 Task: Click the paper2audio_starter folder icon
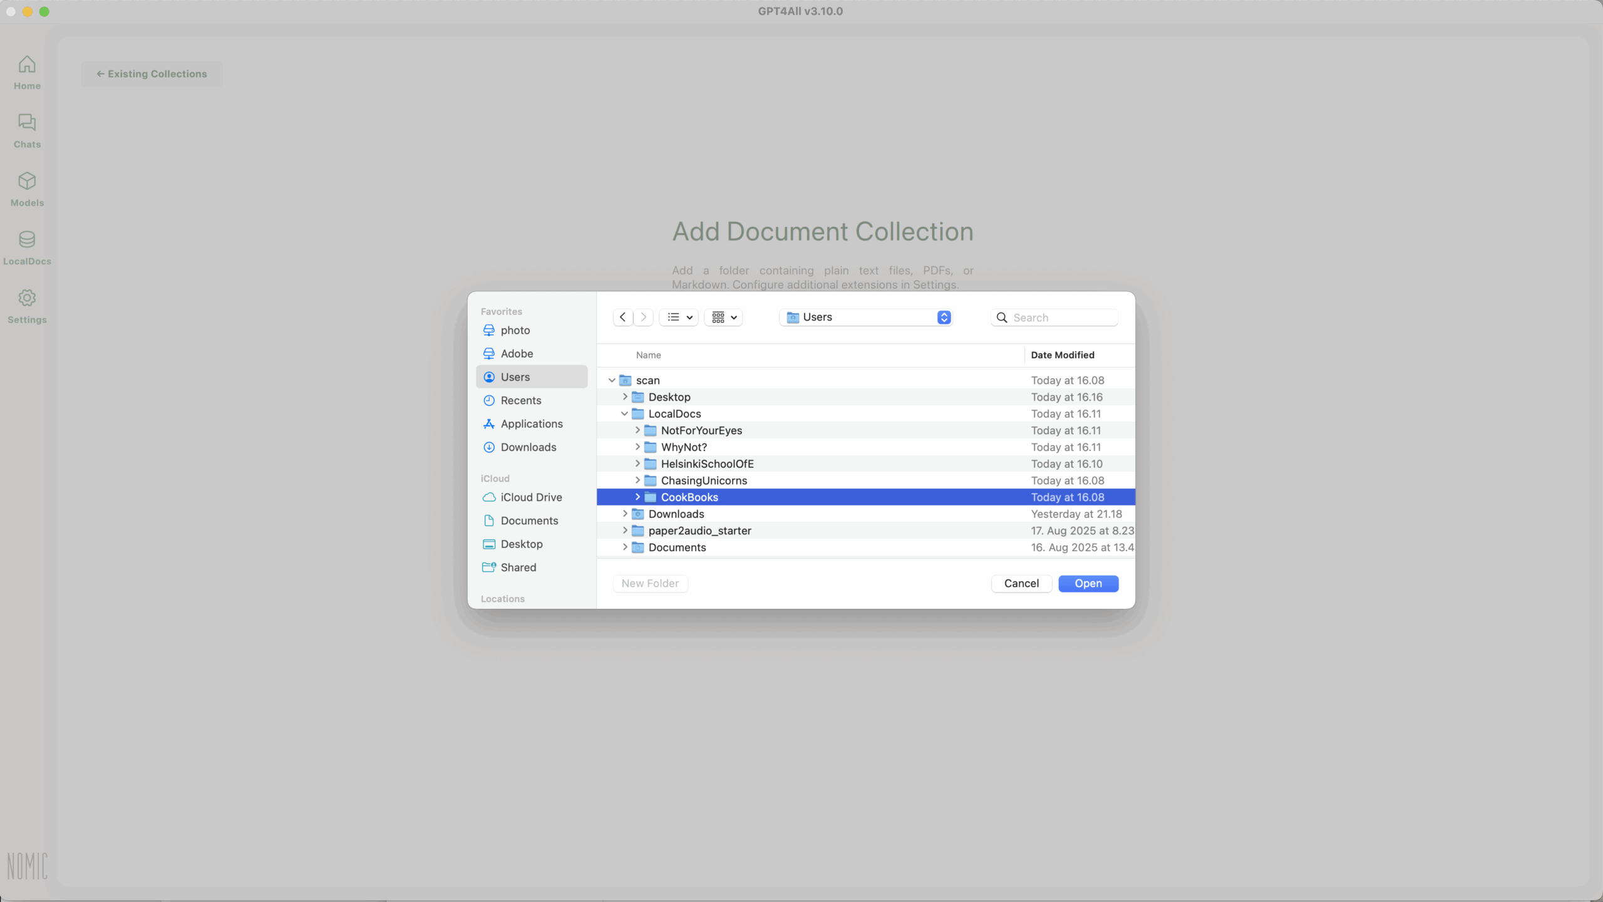[638, 531]
